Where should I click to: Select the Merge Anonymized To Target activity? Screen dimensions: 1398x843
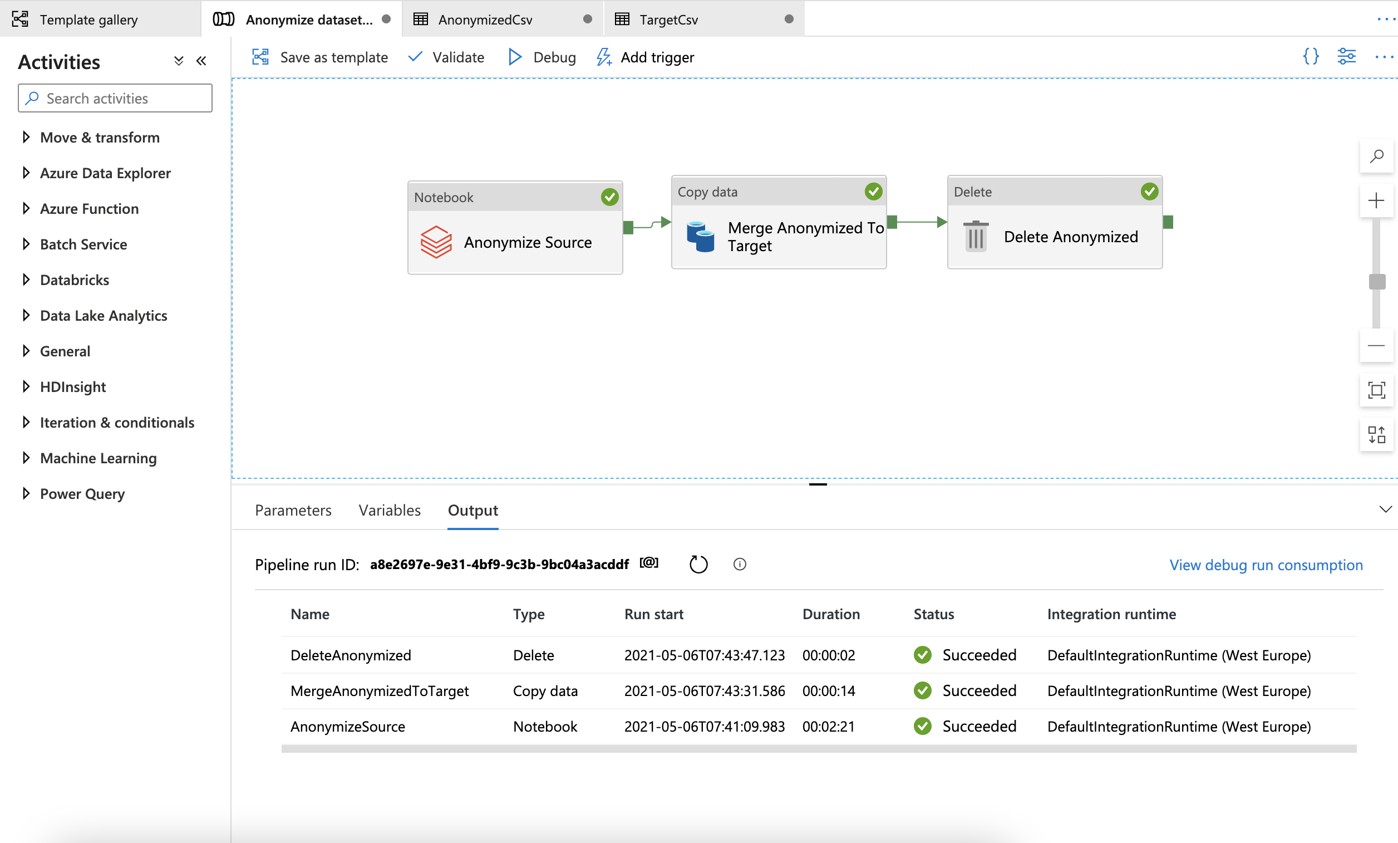pyautogui.click(x=779, y=222)
